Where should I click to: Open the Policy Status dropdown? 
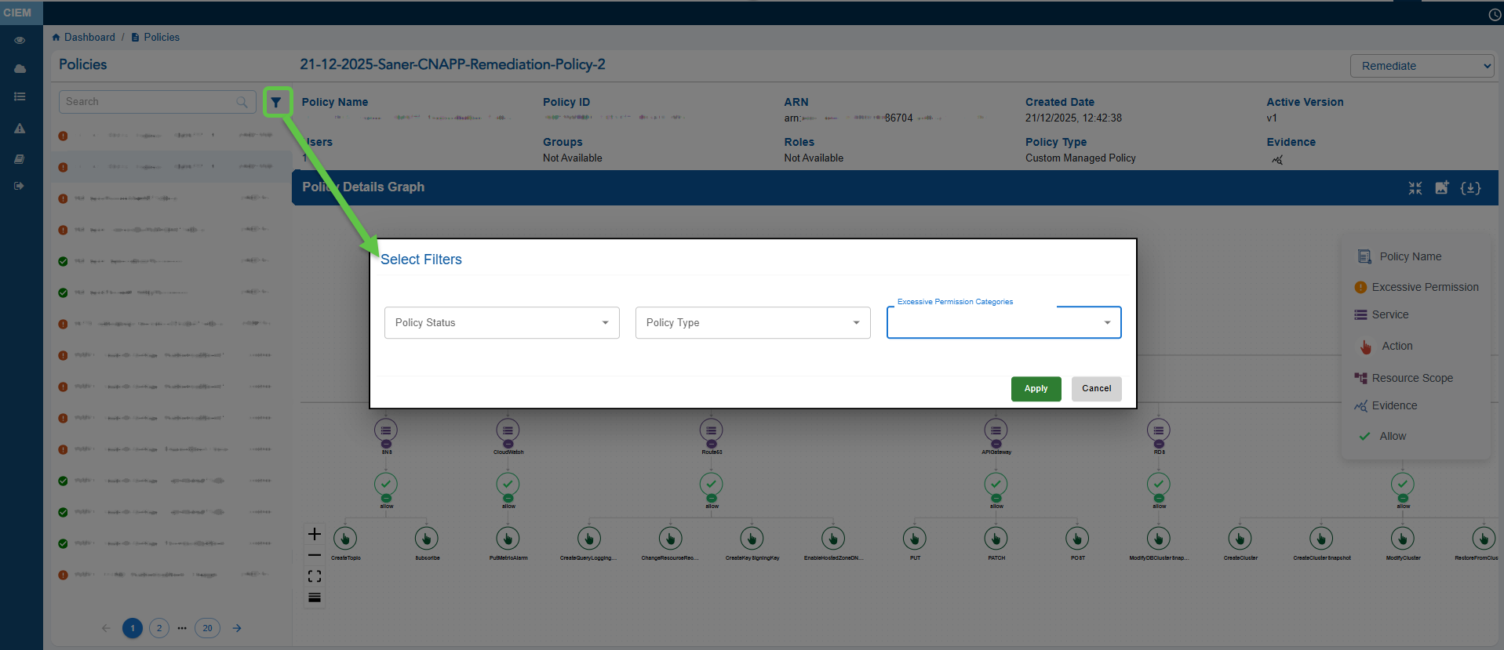(x=501, y=323)
